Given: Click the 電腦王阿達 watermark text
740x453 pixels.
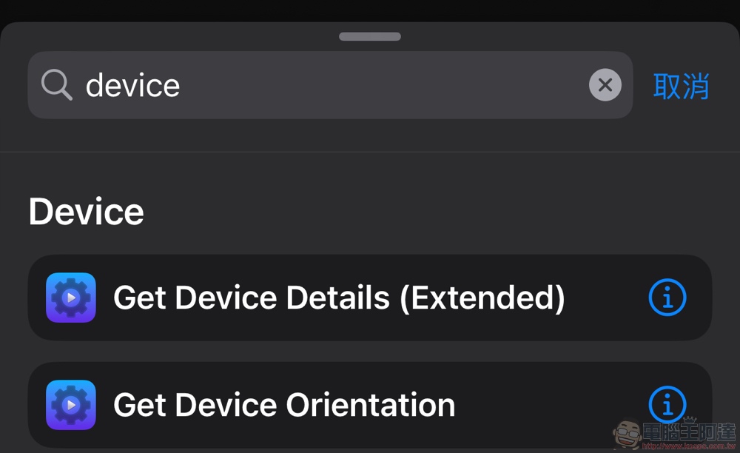Looking at the screenshot, I should (689, 432).
